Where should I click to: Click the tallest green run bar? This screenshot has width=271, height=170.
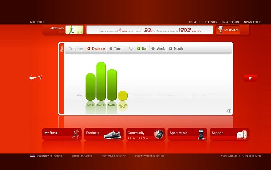coord(101,81)
